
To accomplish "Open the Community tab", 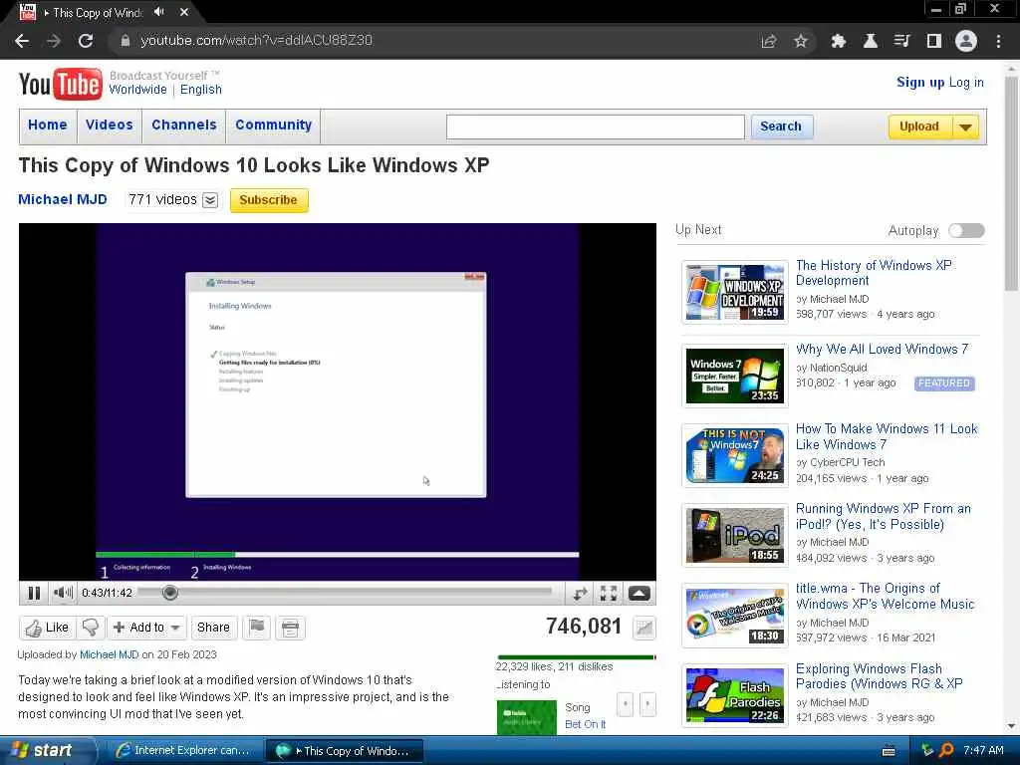I will coord(273,125).
